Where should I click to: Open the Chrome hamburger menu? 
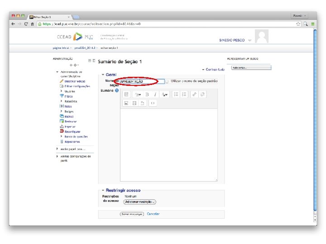tap(313, 24)
